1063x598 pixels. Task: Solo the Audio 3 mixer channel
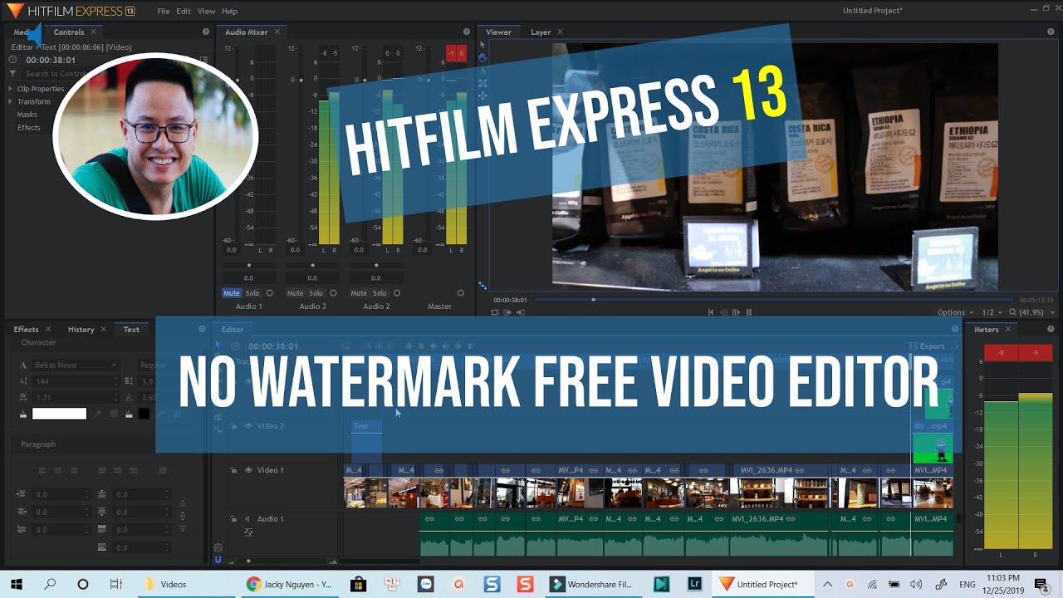316,293
